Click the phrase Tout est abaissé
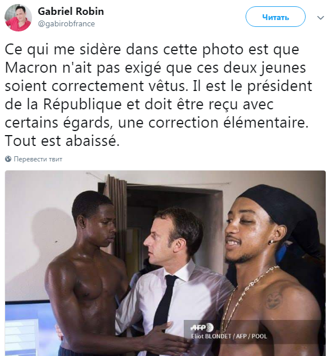 [x=62, y=141]
